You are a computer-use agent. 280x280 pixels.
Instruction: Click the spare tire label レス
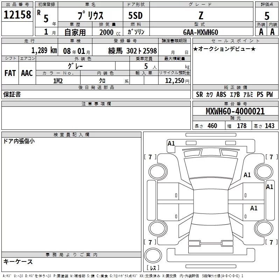point(153,268)
